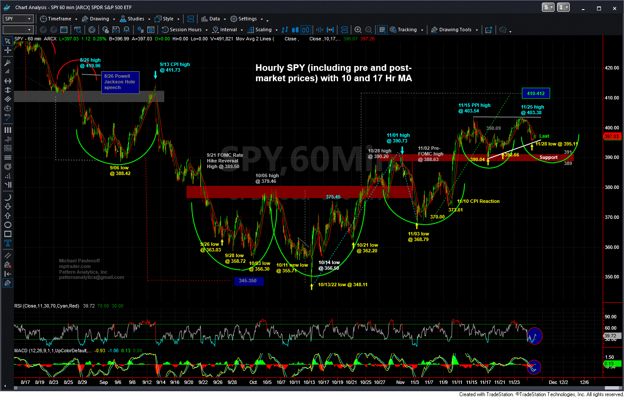Screen dimensions: 624x397
Task: Click the share chart image icon
Action: tap(488, 30)
